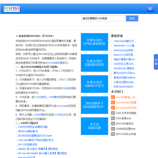Open div css min-height link

(x=42, y=153)
